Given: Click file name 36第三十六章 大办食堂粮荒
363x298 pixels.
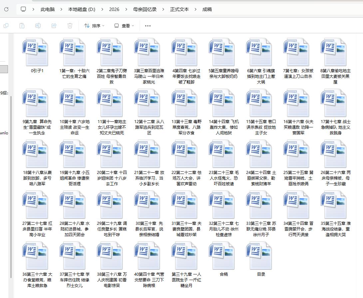Looking at the screenshot, I should pos(37,280).
